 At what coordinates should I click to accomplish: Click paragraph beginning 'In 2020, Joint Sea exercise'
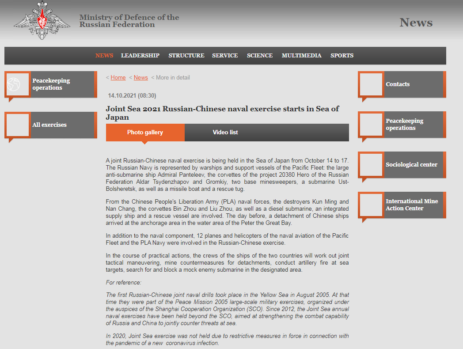tap(227, 340)
